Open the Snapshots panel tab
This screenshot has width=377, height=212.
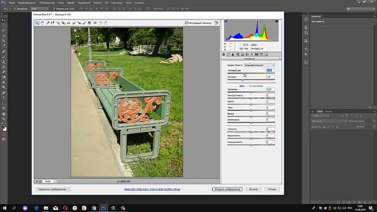(266, 55)
